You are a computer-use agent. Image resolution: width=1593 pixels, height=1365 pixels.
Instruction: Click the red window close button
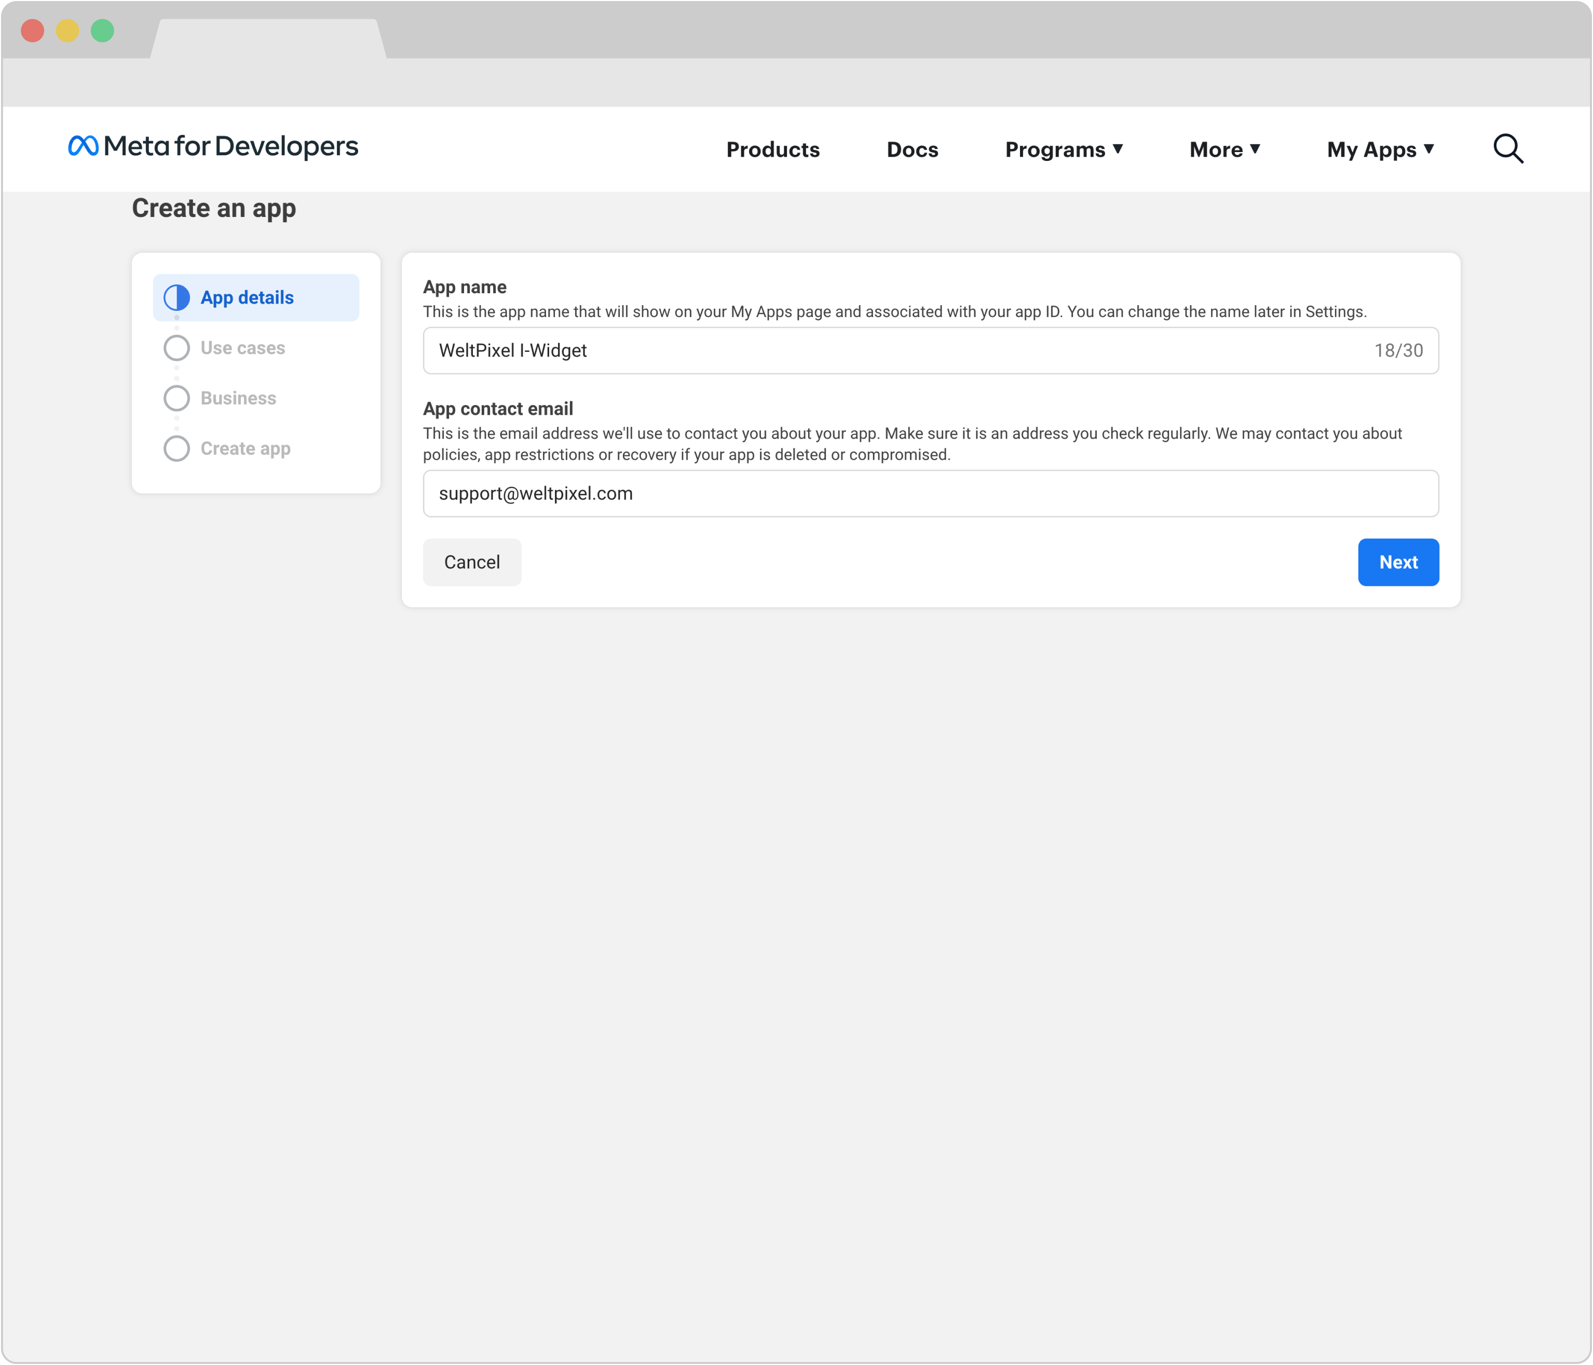[x=32, y=31]
